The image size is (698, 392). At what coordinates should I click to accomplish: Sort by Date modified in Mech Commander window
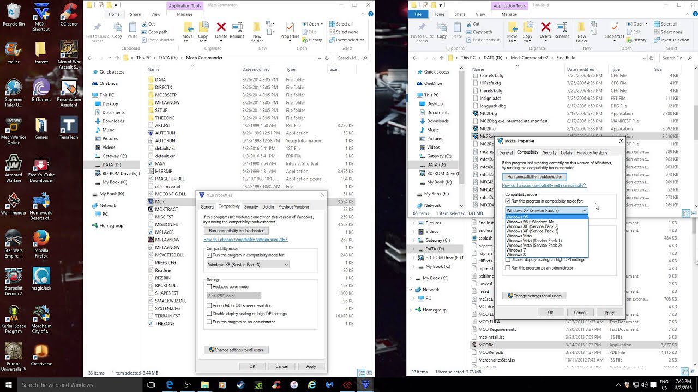tap(256, 69)
